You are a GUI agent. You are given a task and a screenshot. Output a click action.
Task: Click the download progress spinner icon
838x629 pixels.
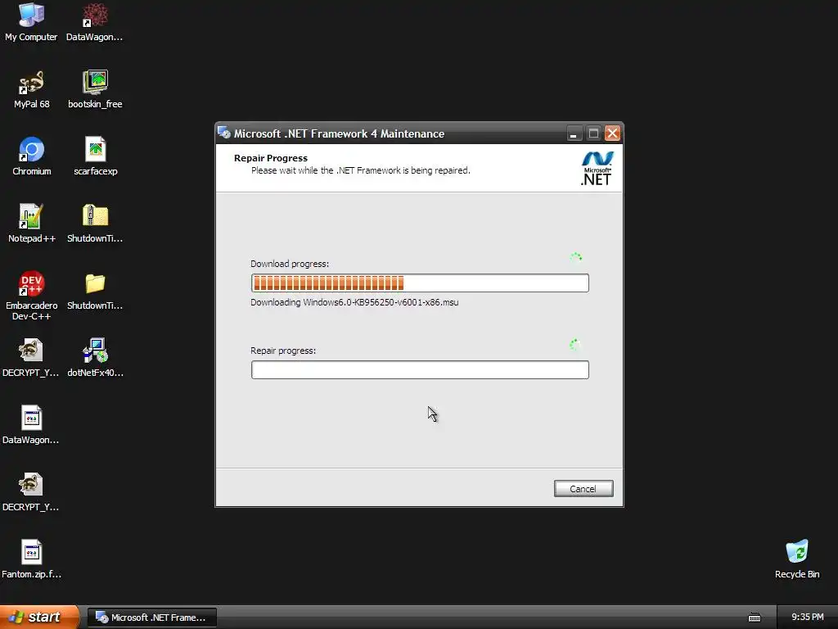pos(575,257)
